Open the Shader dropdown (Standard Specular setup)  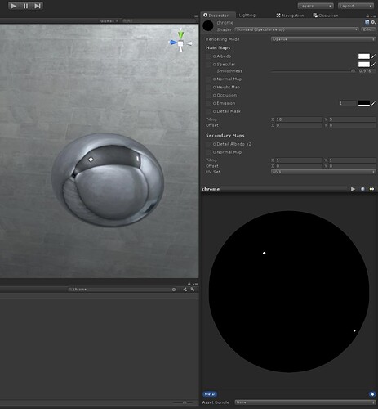coord(296,29)
